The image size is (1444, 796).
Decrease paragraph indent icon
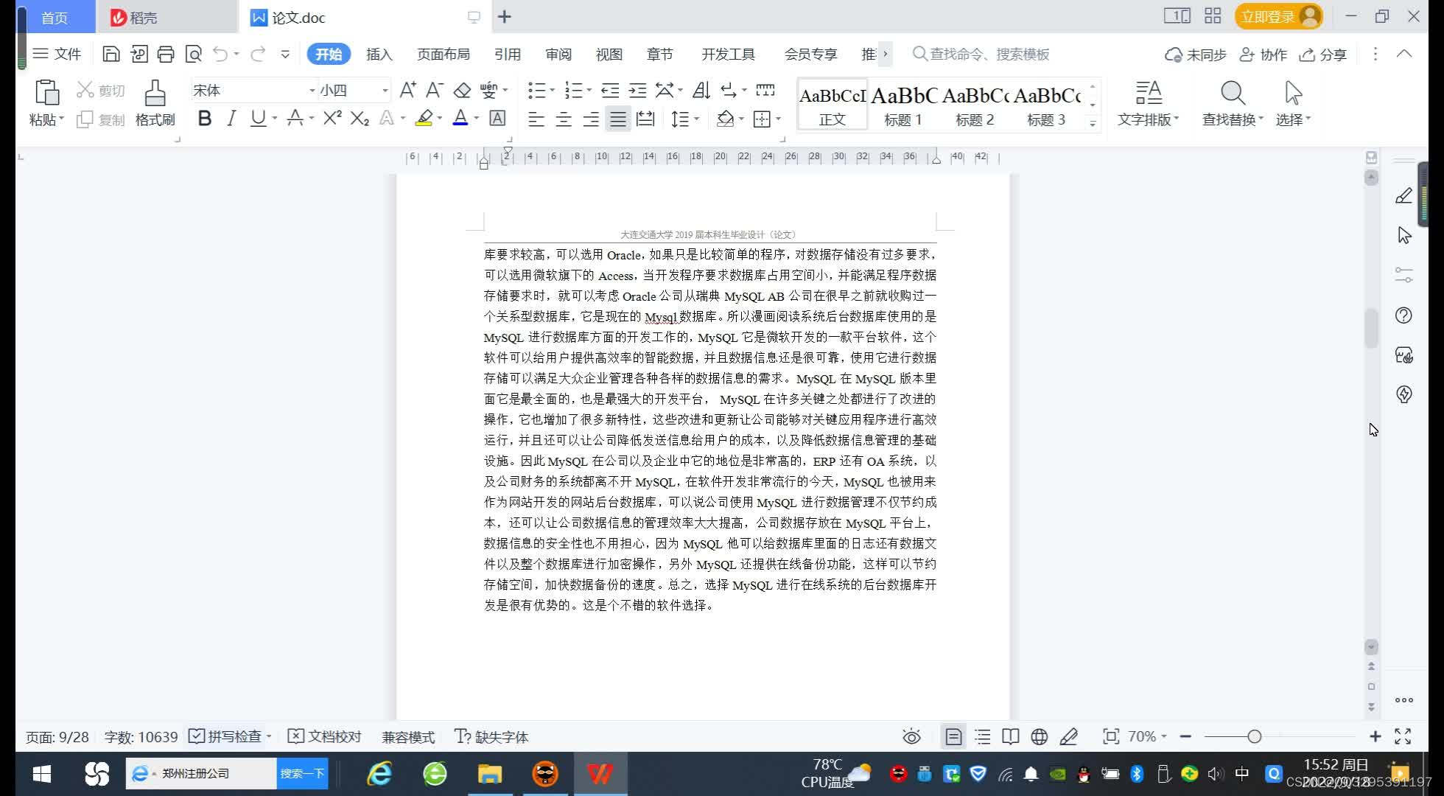pyautogui.click(x=610, y=90)
